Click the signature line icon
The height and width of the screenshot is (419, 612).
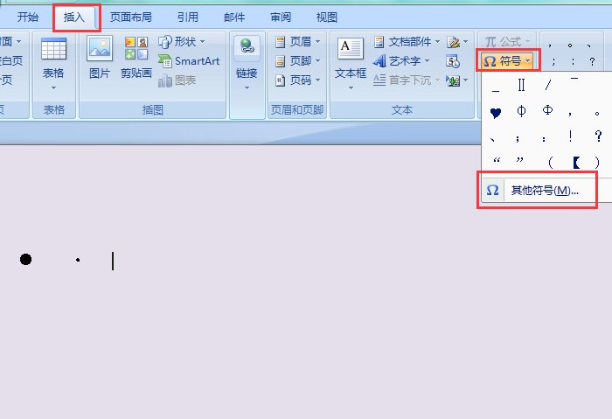click(453, 41)
